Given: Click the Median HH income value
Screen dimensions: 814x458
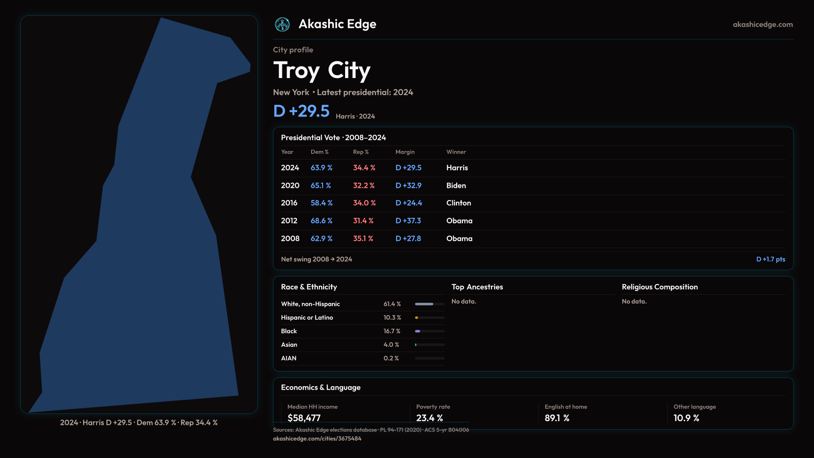Looking at the screenshot, I should [304, 418].
